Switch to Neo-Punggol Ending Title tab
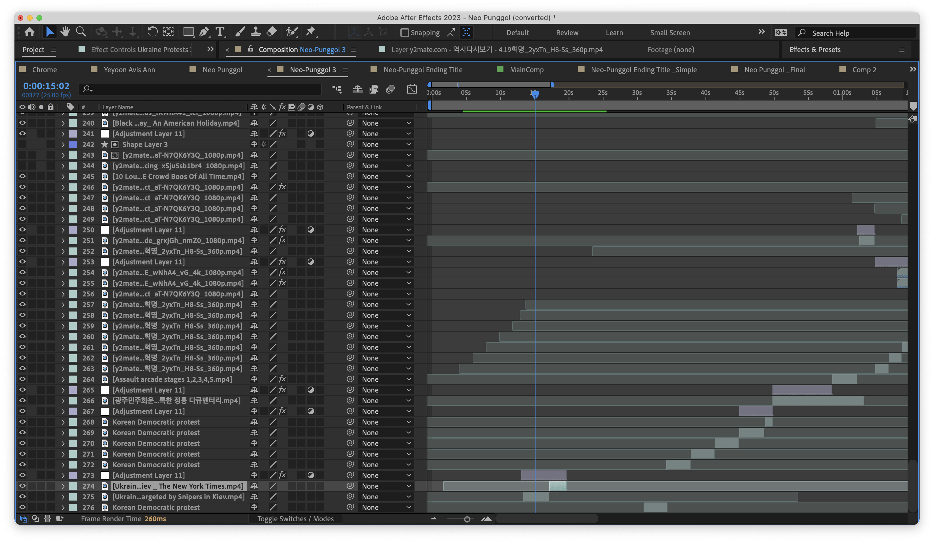This screenshot has width=934, height=542. click(422, 70)
